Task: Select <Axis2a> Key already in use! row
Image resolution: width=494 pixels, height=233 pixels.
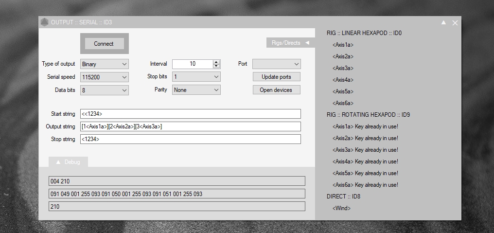Action: (365, 138)
